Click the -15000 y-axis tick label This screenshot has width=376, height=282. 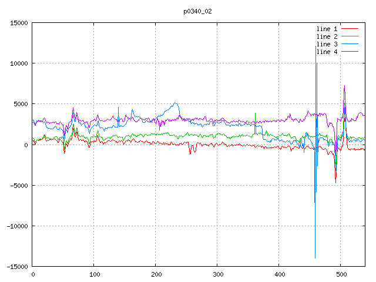click(17, 266)
